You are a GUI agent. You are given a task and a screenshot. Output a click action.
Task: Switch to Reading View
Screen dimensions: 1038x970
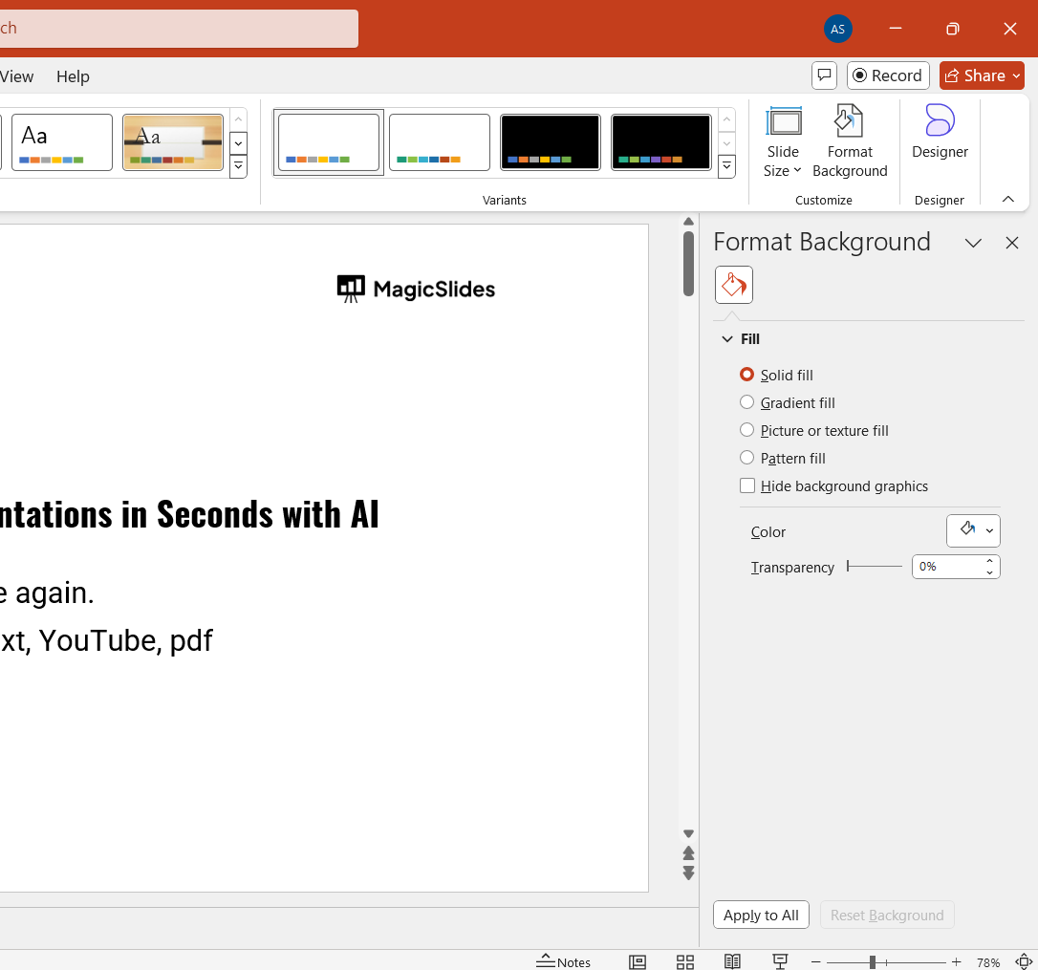732,961
